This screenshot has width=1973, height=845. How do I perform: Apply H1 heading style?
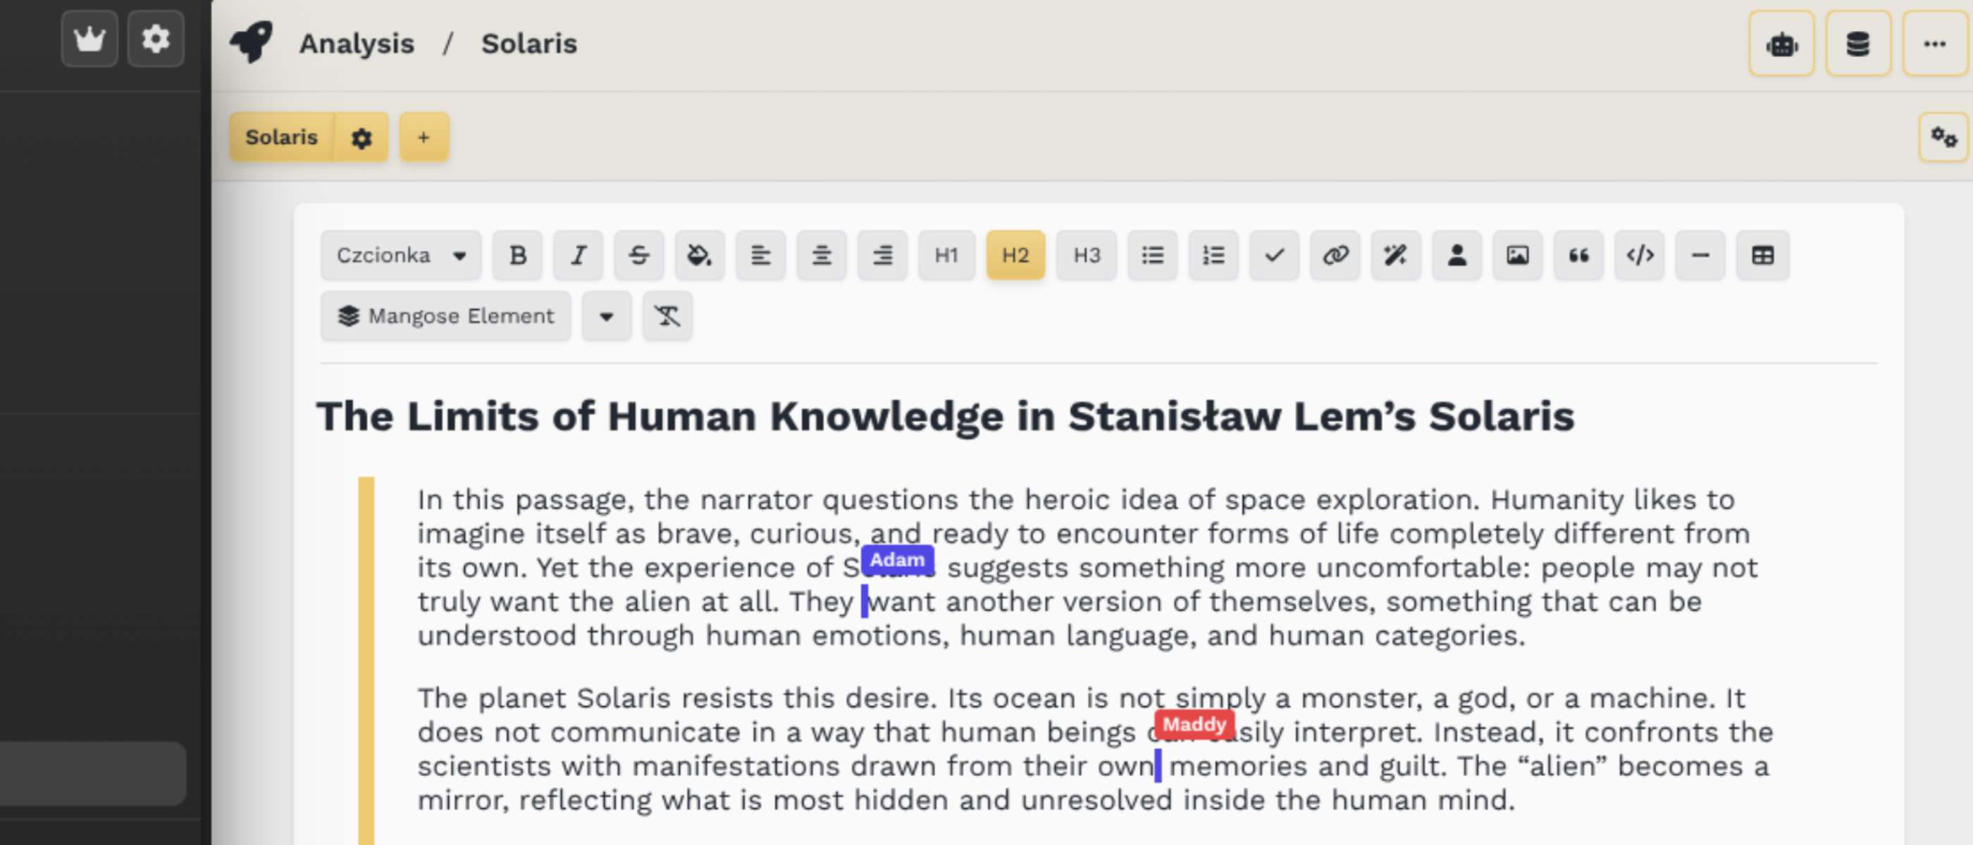click(x=946, y=255)
